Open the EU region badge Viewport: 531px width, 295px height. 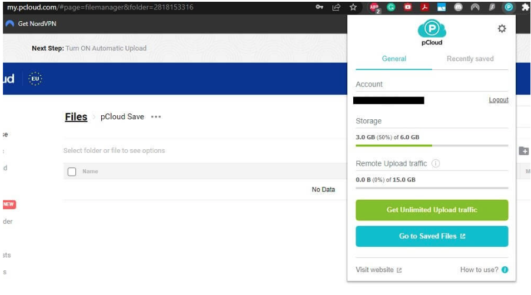[35, 79]
